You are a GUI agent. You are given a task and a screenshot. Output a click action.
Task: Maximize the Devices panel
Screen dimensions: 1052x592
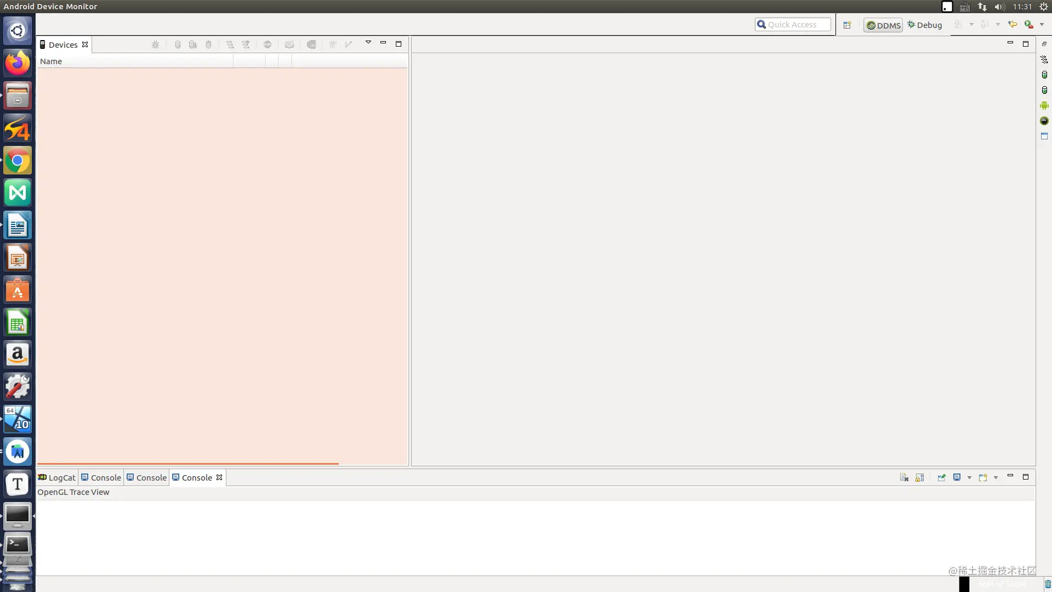399,44
